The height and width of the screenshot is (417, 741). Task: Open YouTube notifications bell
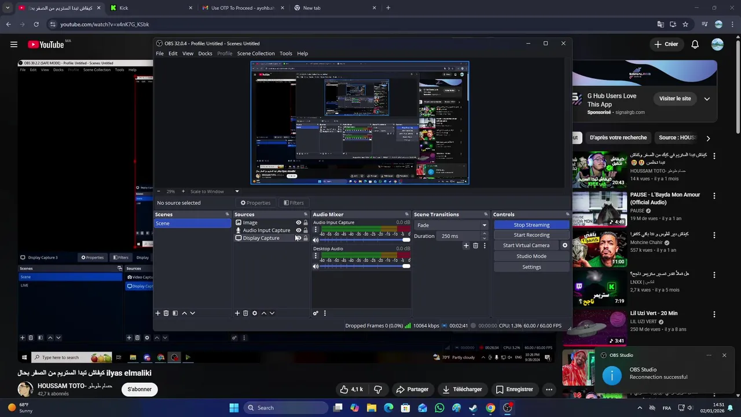[x=695, y=44]
